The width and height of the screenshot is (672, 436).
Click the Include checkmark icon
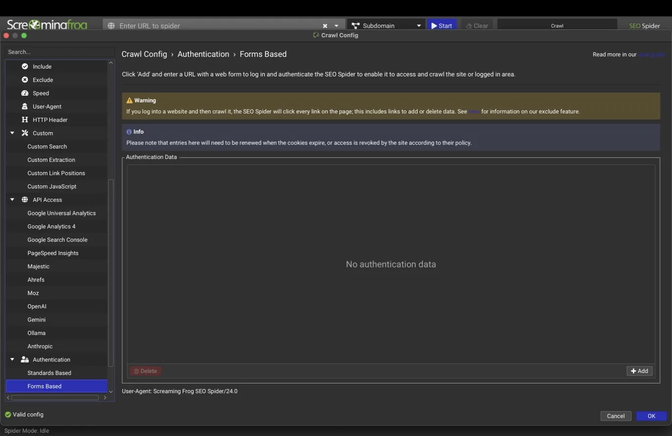(x=25, y=67)
